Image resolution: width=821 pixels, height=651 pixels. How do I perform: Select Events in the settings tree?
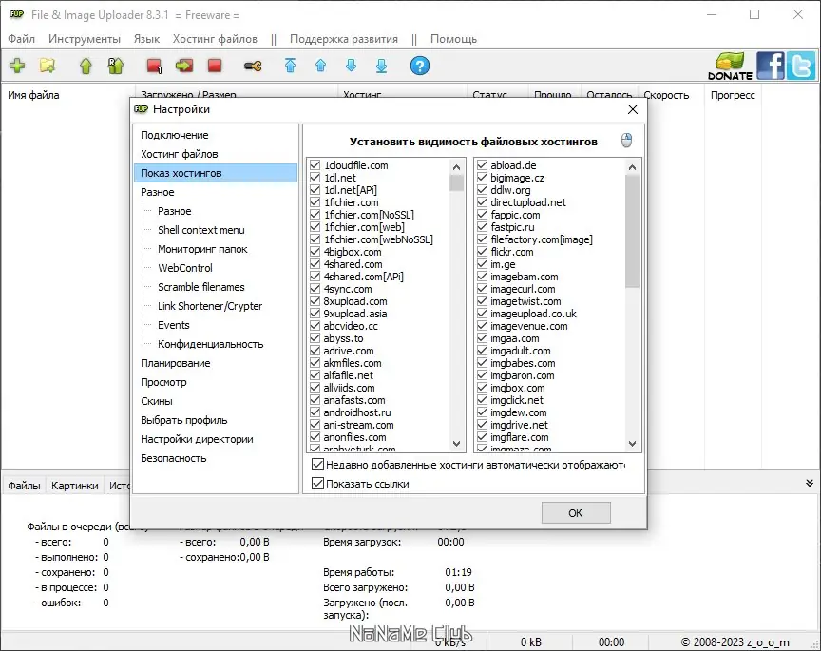pyautogui.click(x=173, y=325)
